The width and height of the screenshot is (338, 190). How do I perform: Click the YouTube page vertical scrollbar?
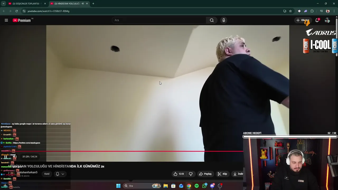(337, 37)
